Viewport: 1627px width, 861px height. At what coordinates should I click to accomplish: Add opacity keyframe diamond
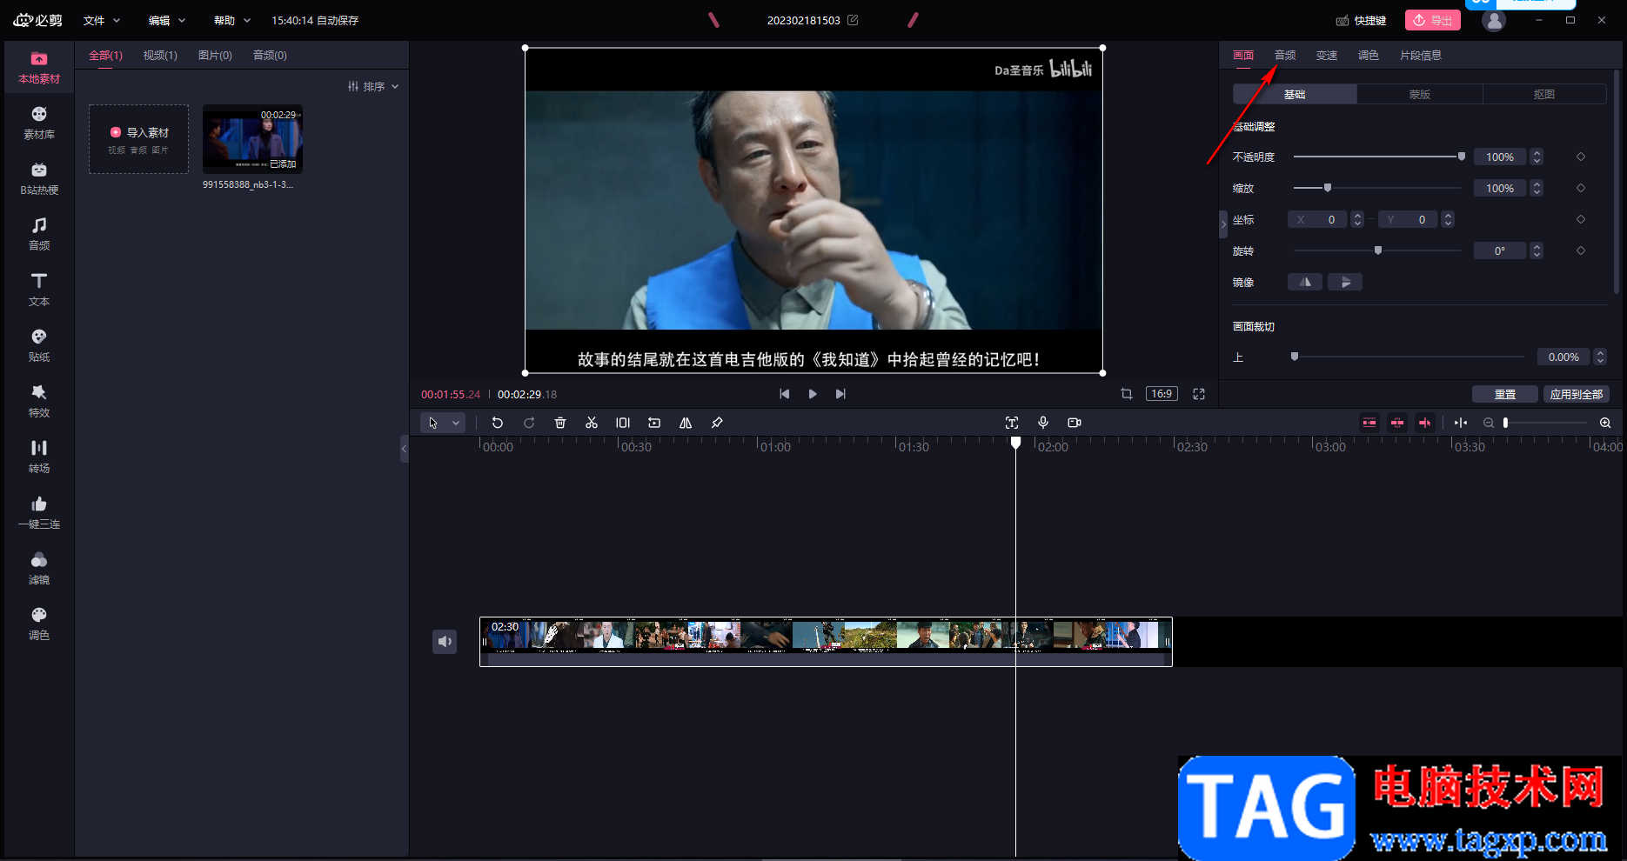[x=1581, y=157]
